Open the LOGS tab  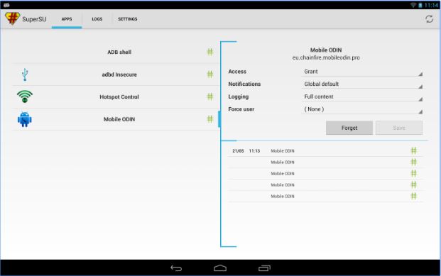coord(97,19)
